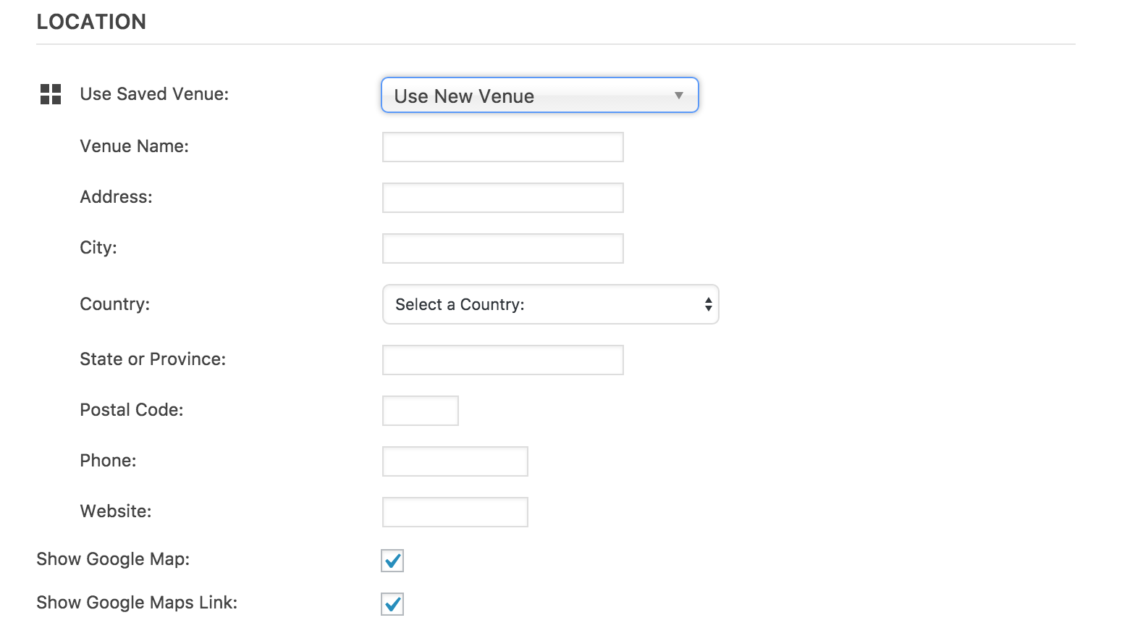1122x636 pixels.
Task: Click the Postal Code input box
Action: (420, 411)
